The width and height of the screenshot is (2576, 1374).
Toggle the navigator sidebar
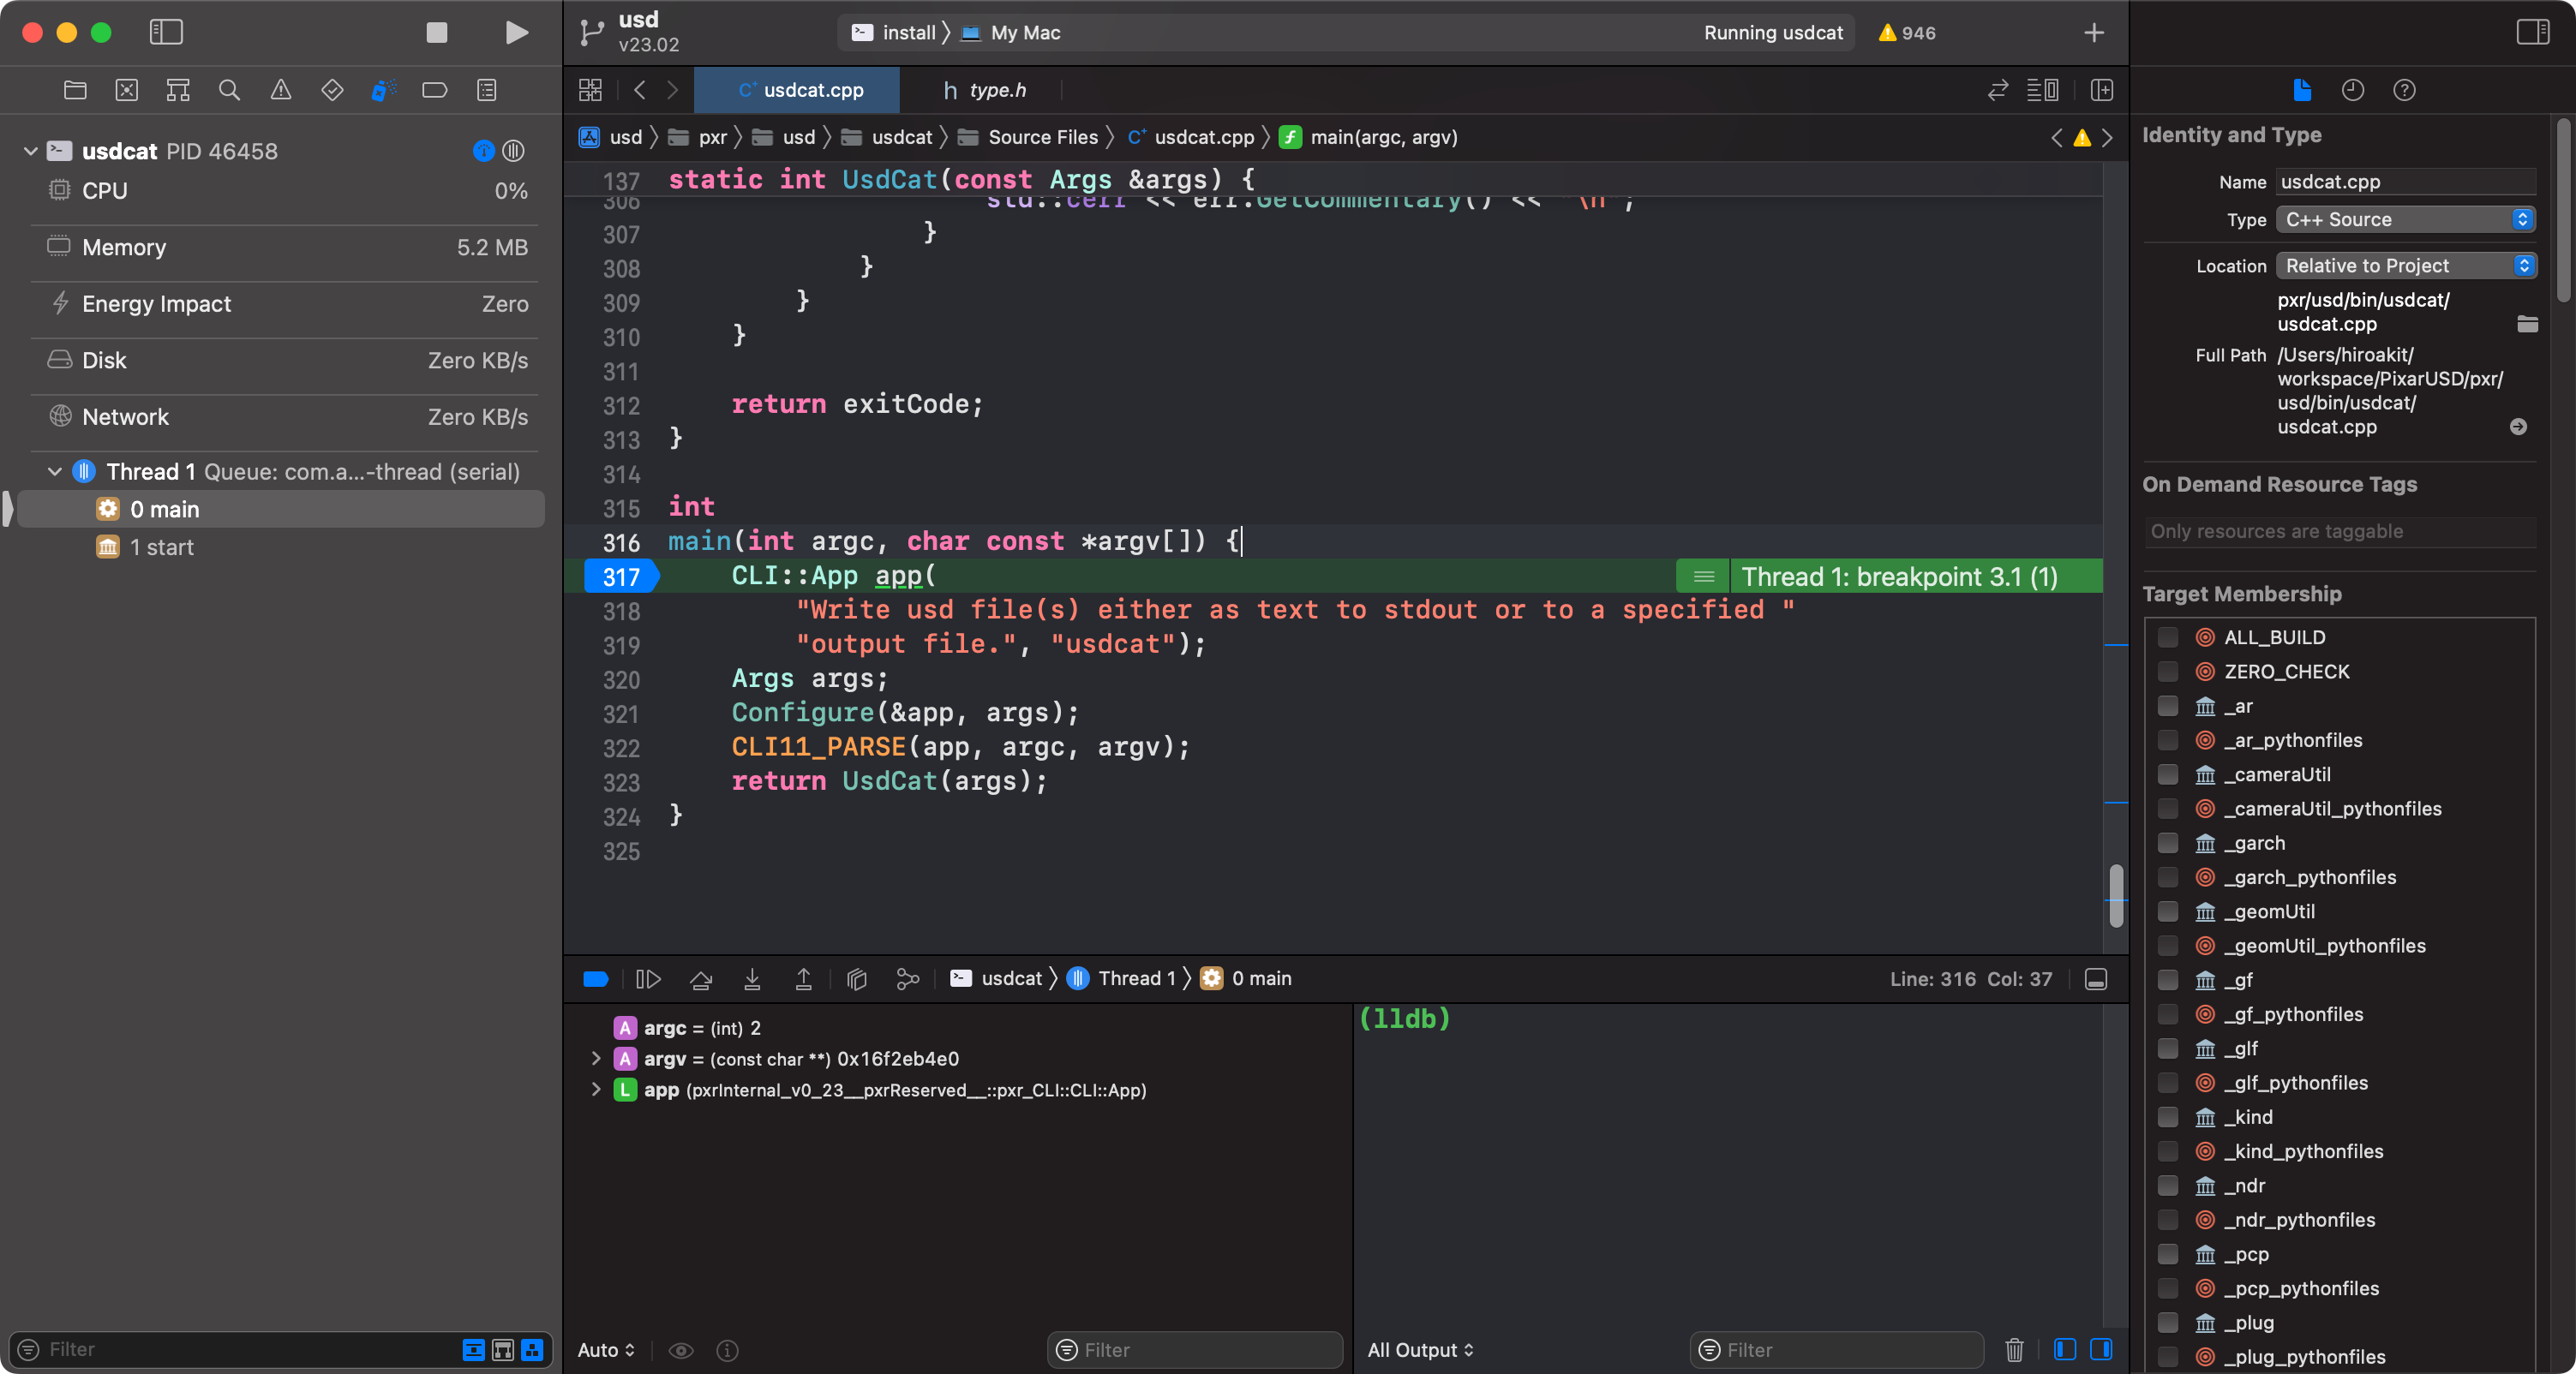click(166, 32)
